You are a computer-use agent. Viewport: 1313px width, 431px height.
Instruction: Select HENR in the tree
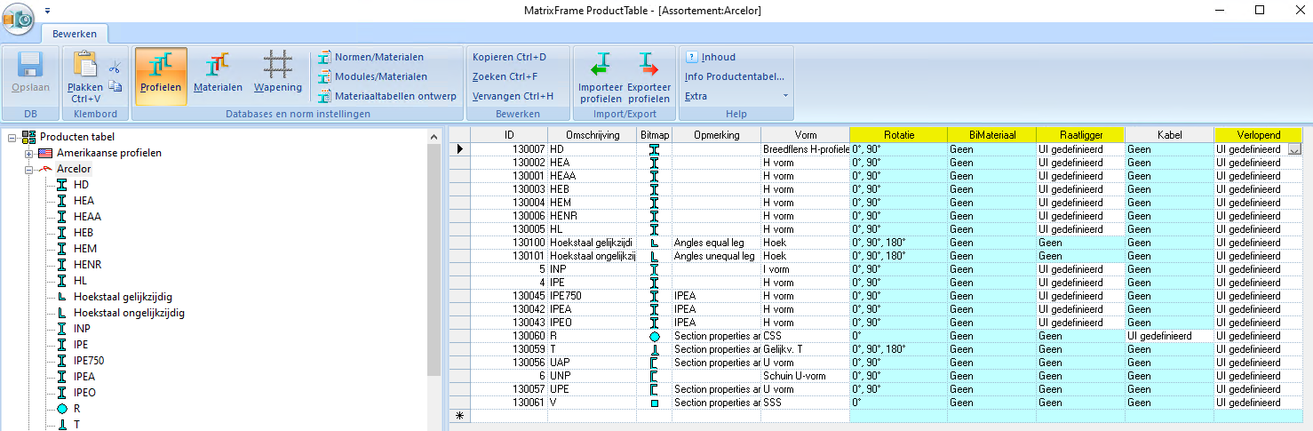87,265
